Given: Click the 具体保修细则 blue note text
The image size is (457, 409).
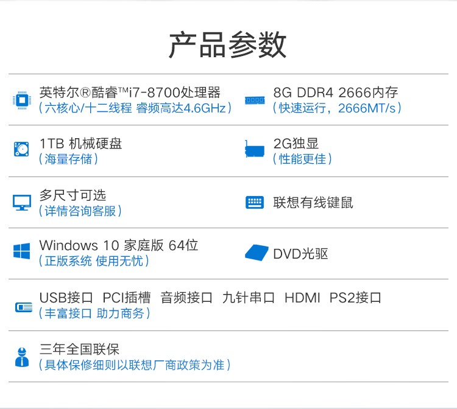Looking at the screenshot, I should click(135, 365).
